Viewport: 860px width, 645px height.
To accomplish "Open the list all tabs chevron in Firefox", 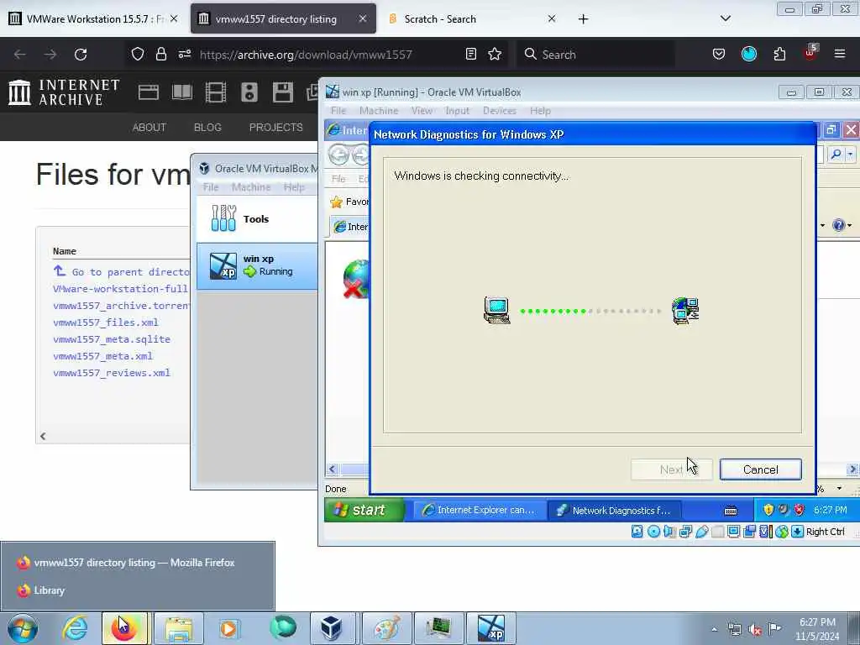I will coord(725,18).
